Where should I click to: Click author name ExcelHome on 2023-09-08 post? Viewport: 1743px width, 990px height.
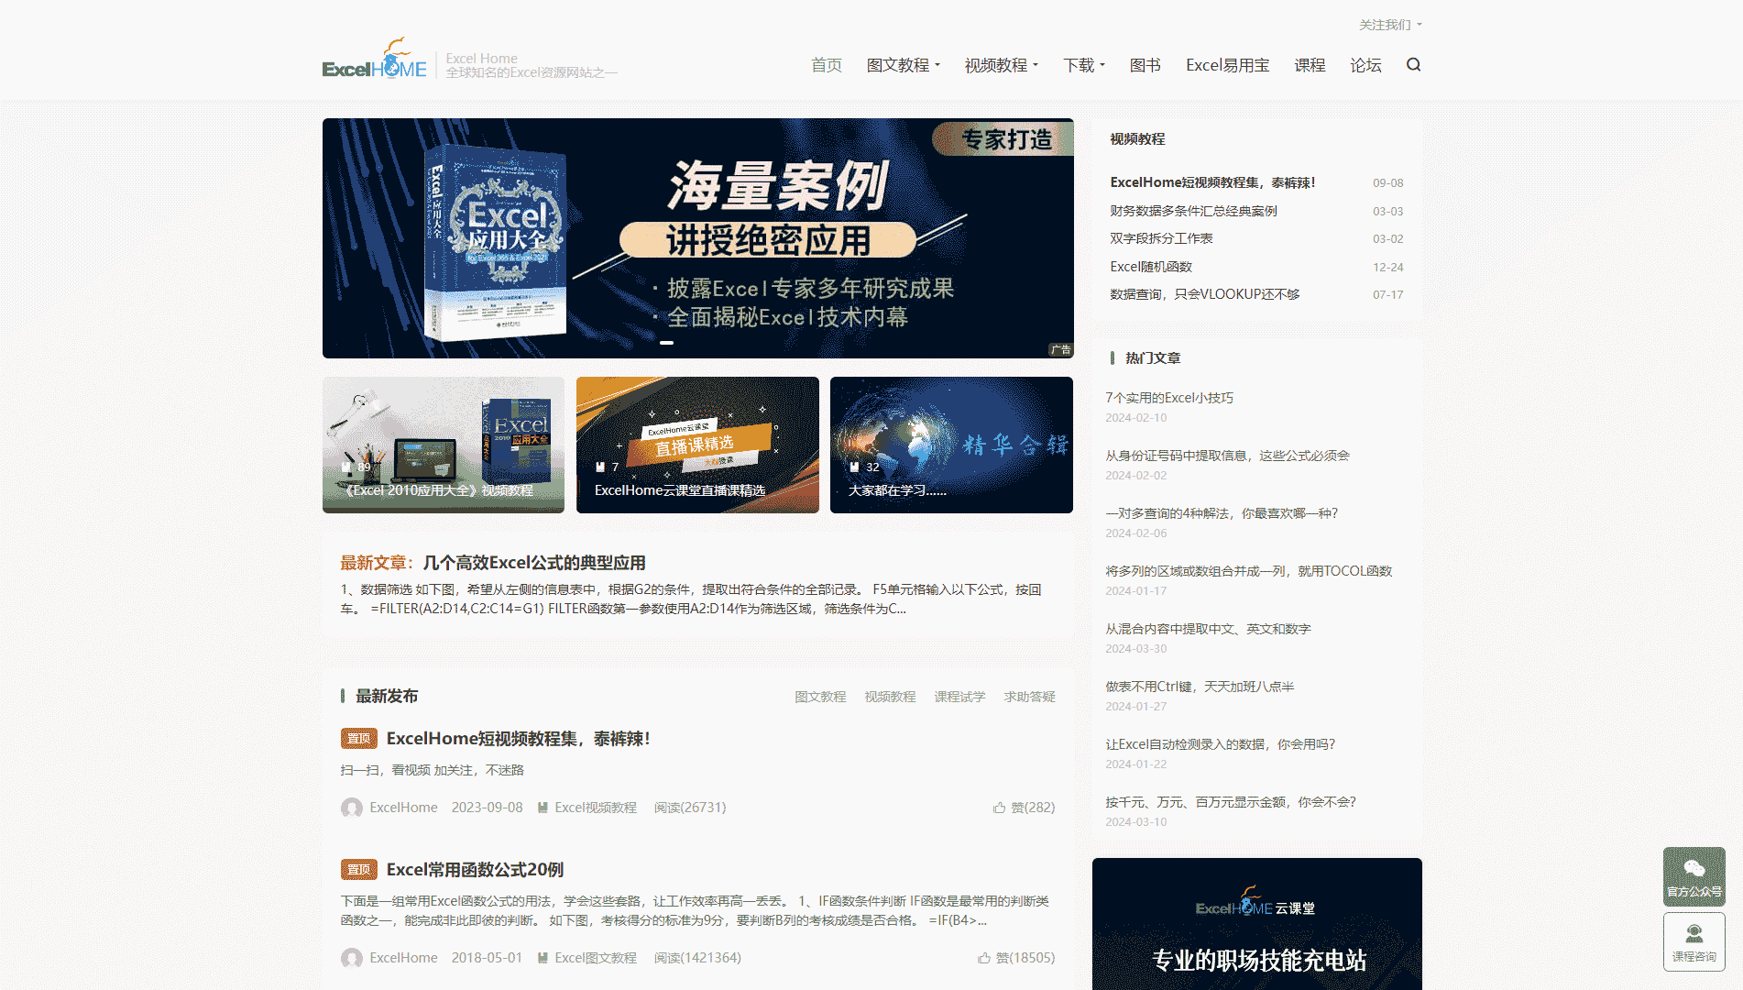click(x=403, y=808)
